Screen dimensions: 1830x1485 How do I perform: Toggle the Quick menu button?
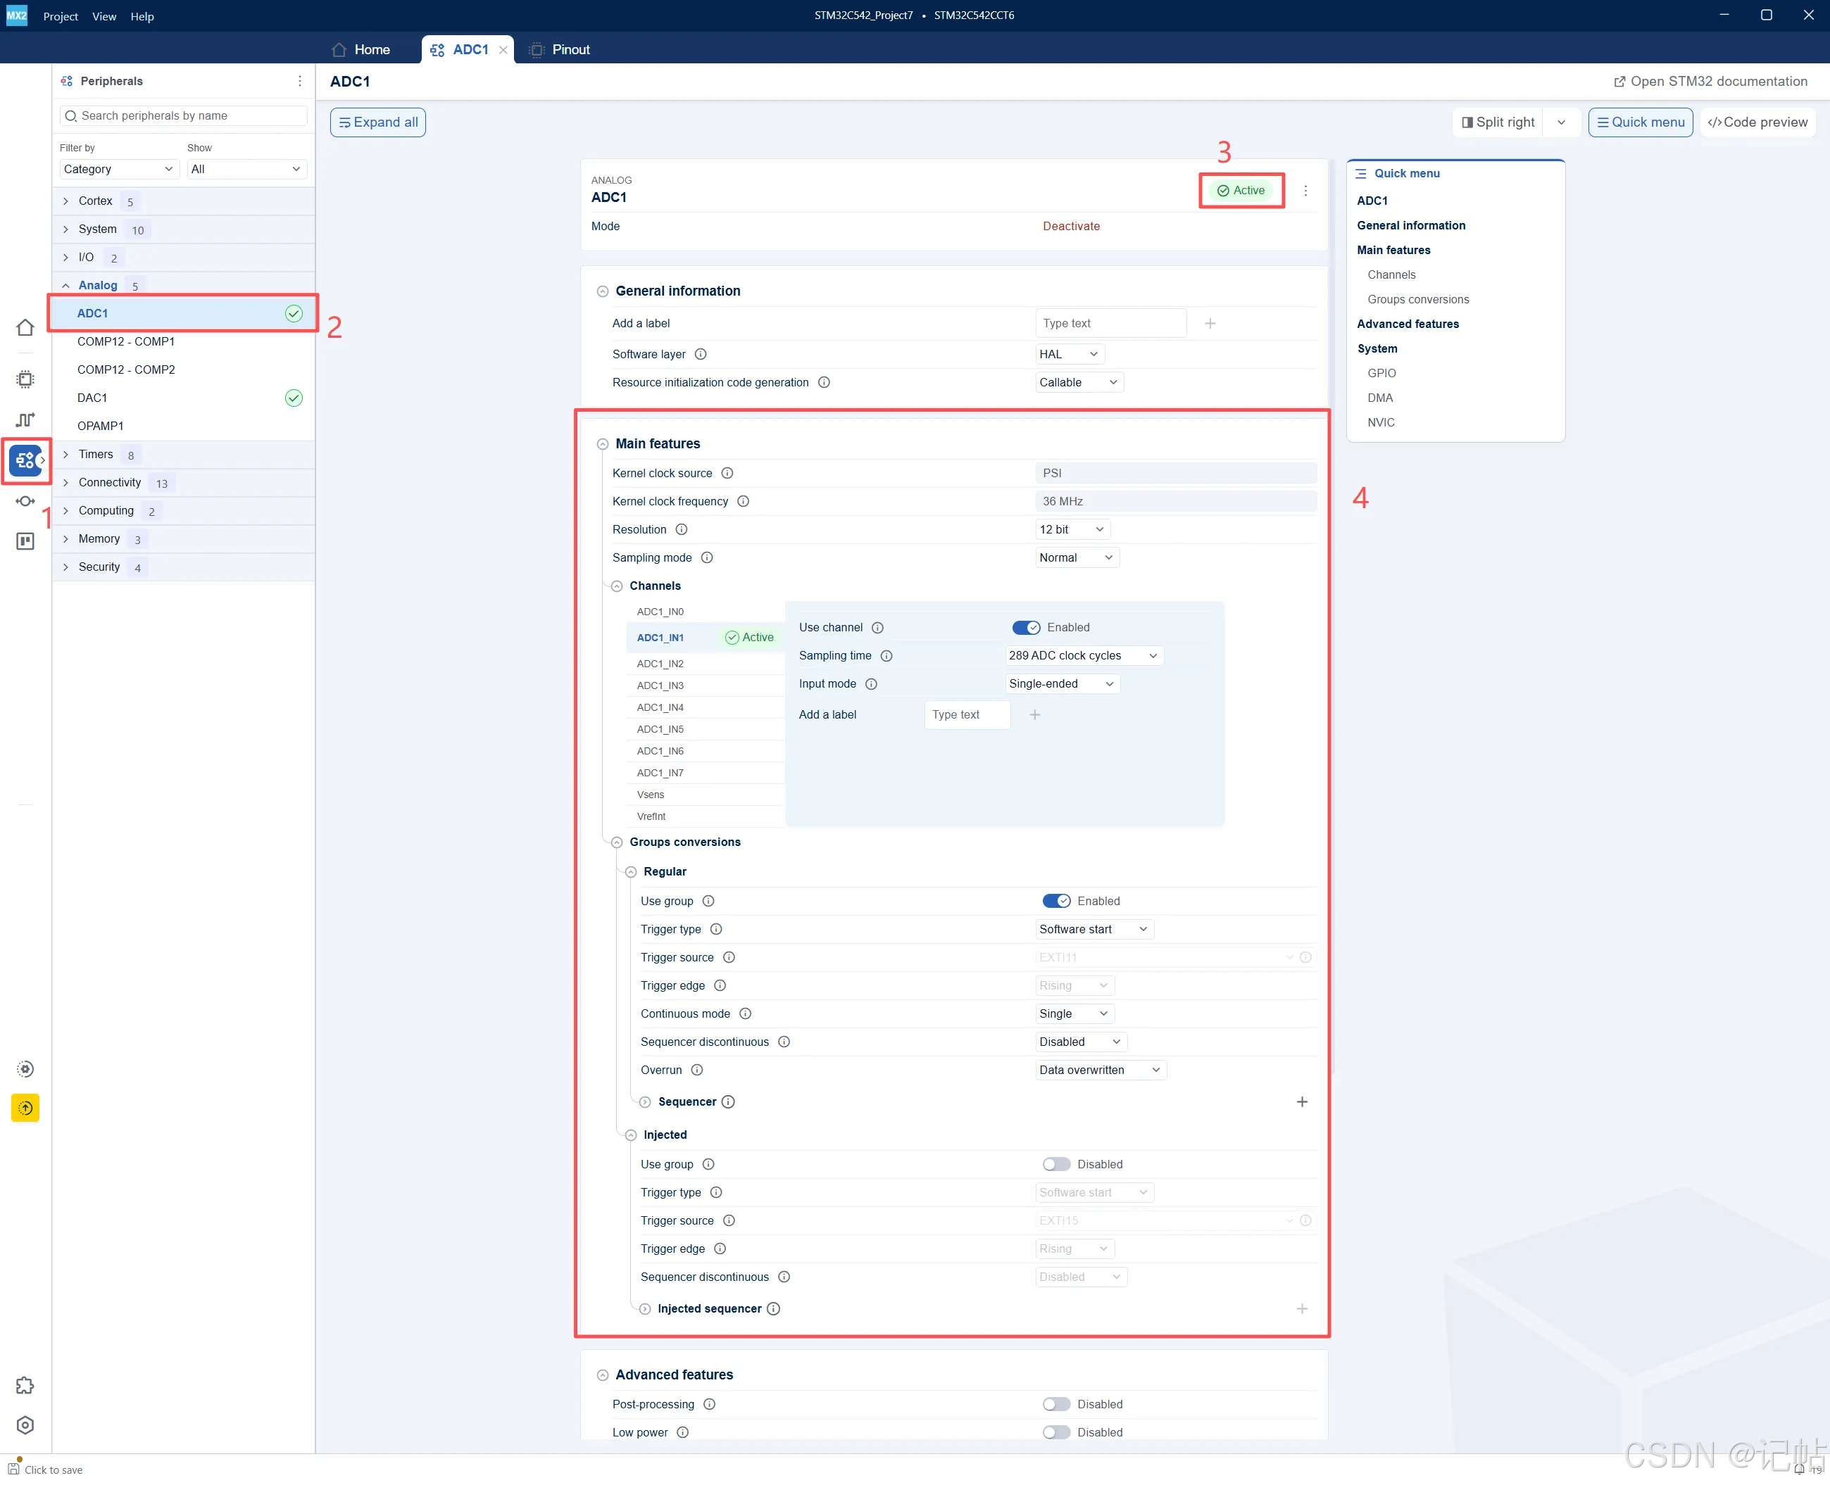1640,122
